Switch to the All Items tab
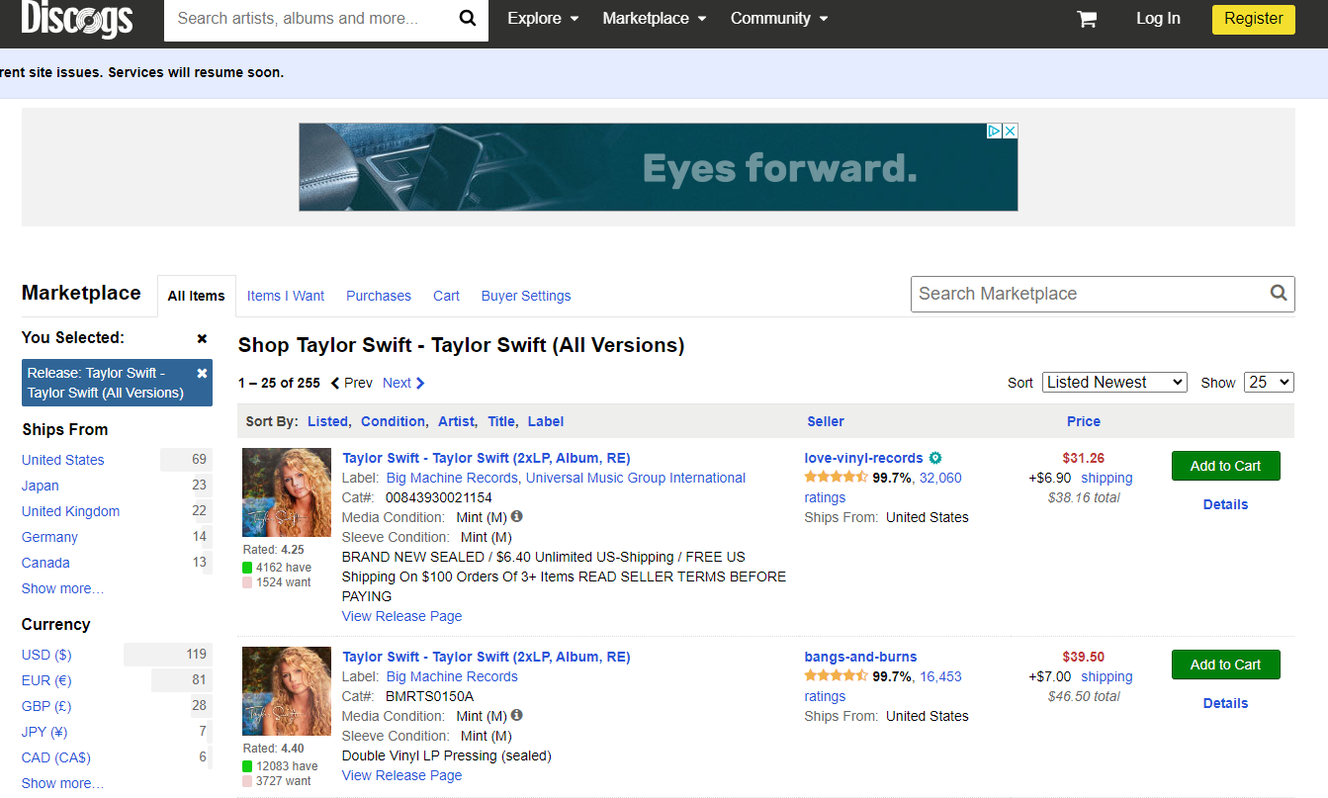This screenshot has width=1328, height=798. (x=197, y=296)
